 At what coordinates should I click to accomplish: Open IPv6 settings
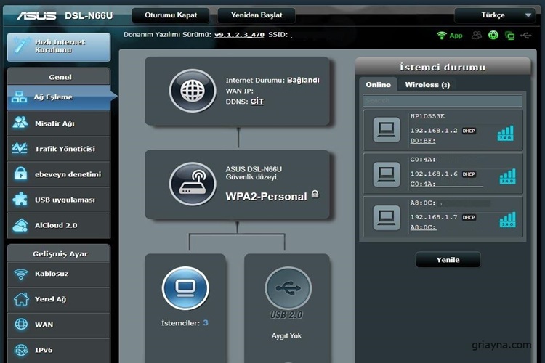coord(59,350)
